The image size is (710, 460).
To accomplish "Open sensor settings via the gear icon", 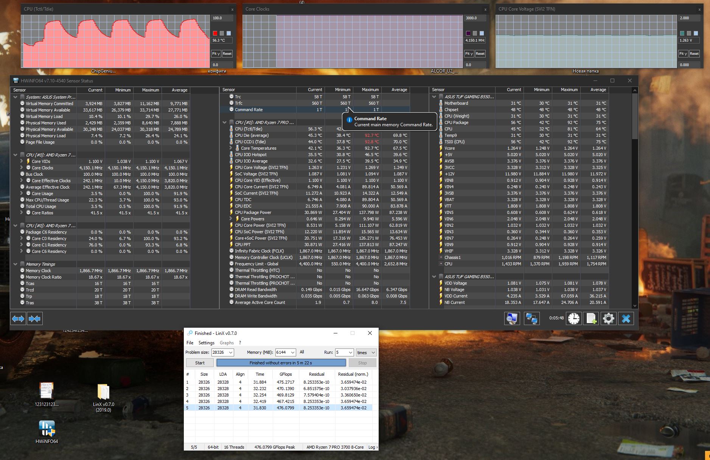I will (608, 319).
